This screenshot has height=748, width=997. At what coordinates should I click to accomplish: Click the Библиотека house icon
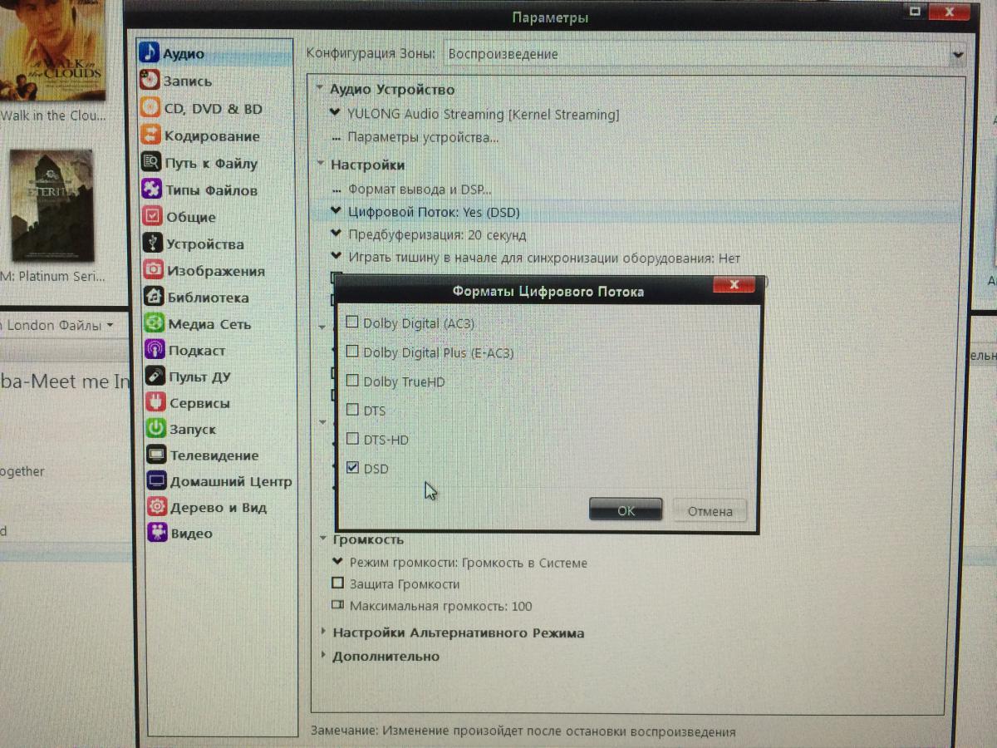[154, 296]
